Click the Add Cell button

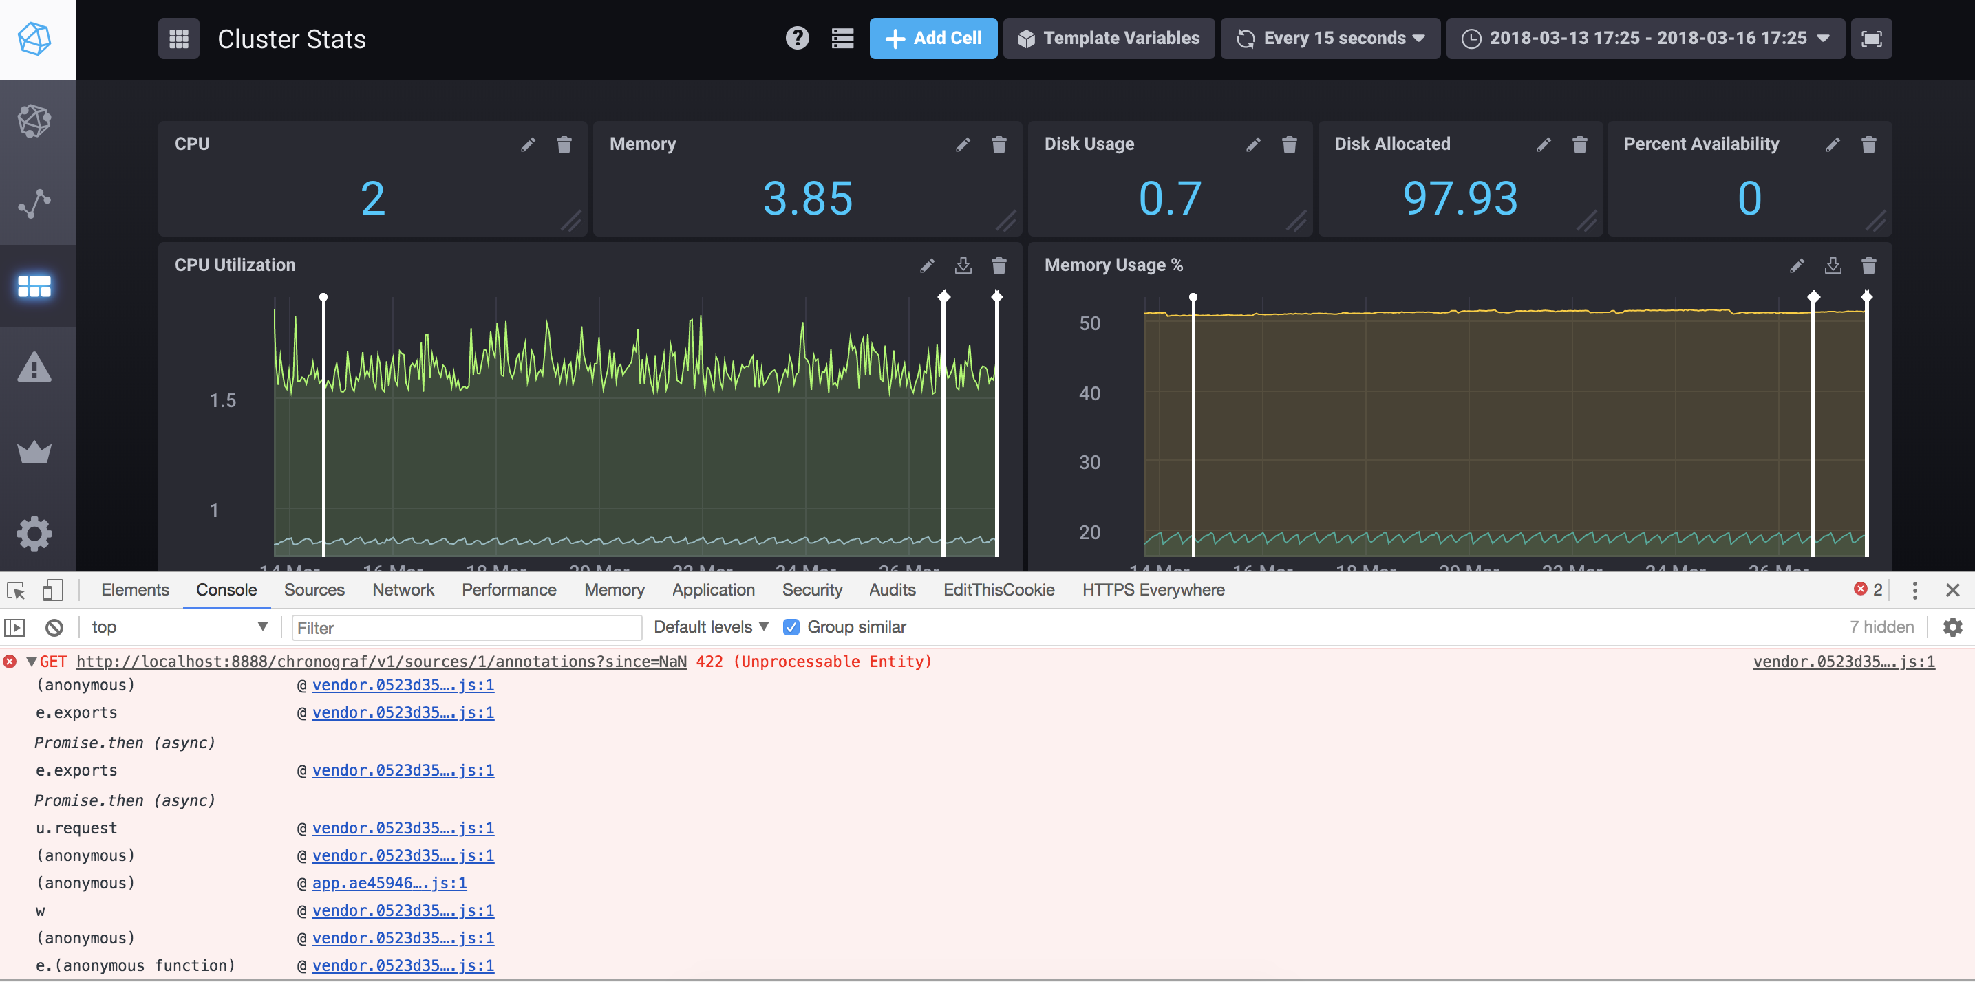[x=933, y=39]
